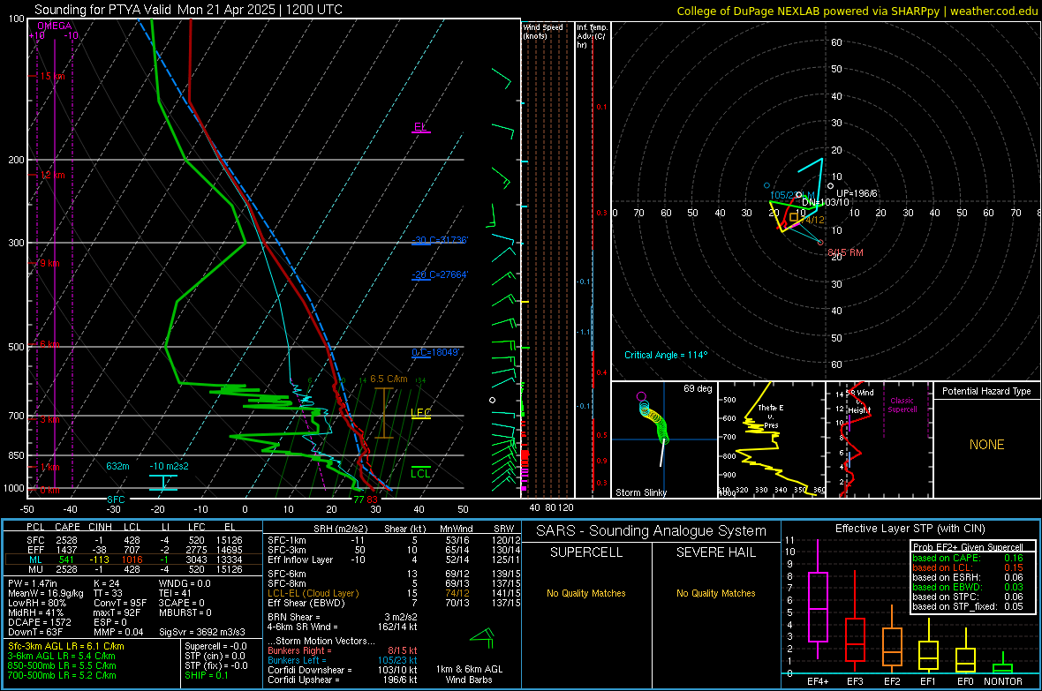The image size is (1042, 691).
Task: Click the 6.5 C/km lapse rate annotation
Action: (389, 379)
